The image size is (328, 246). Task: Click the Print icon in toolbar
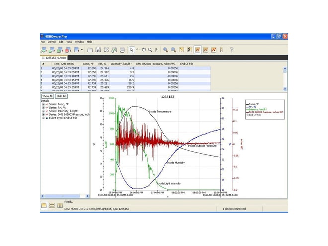122,50
